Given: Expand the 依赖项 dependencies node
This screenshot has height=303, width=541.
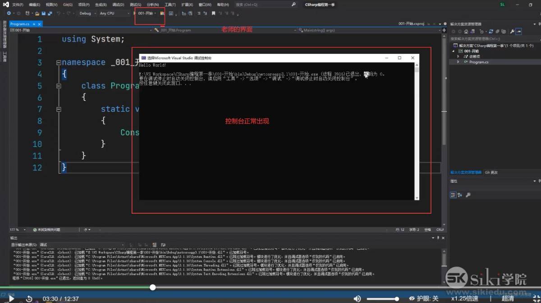Looking at the screenshot, I should tap(459, 56).
